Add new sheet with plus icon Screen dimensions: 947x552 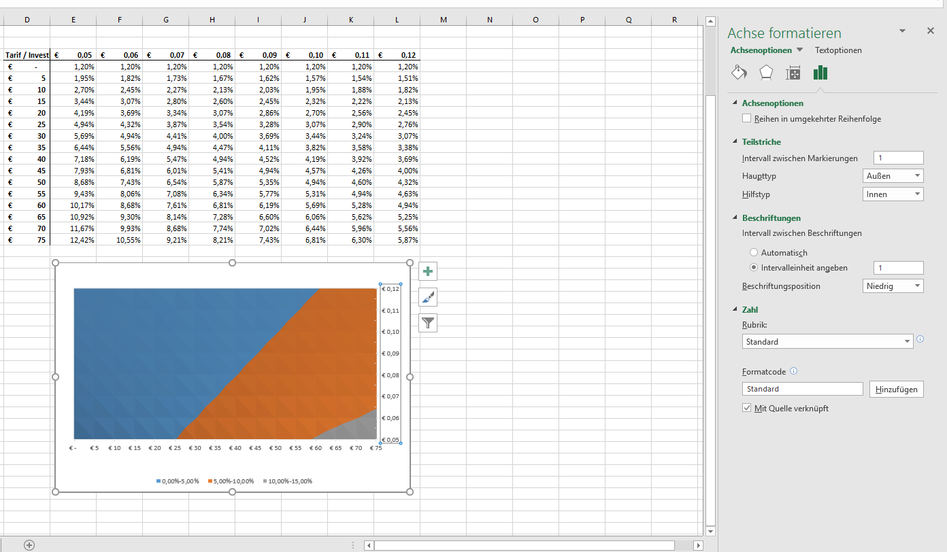(x=29, y=545)
